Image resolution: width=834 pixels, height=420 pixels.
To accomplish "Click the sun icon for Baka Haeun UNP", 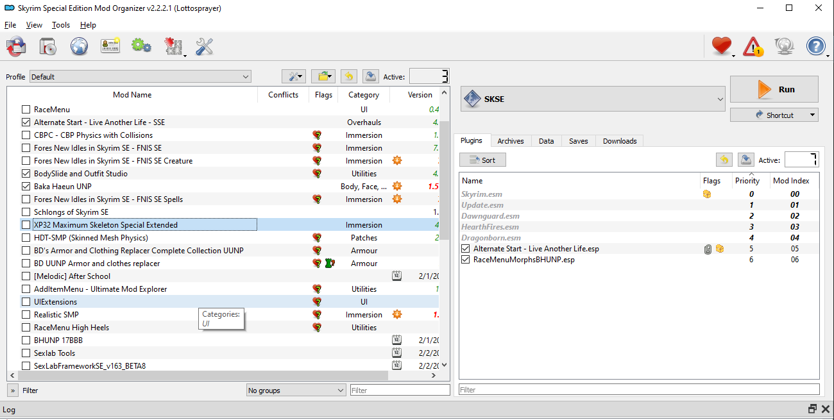I will (397, 186).
